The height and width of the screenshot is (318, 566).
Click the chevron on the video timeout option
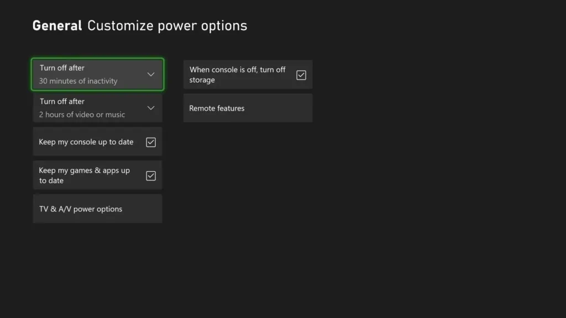[x=151, y=108]
